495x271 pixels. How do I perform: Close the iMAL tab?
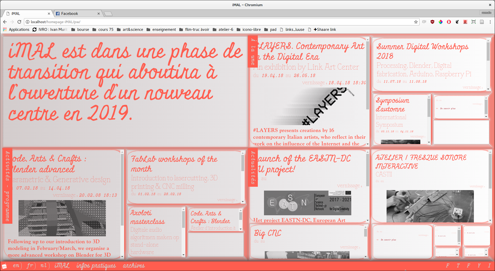pos(49,14)
